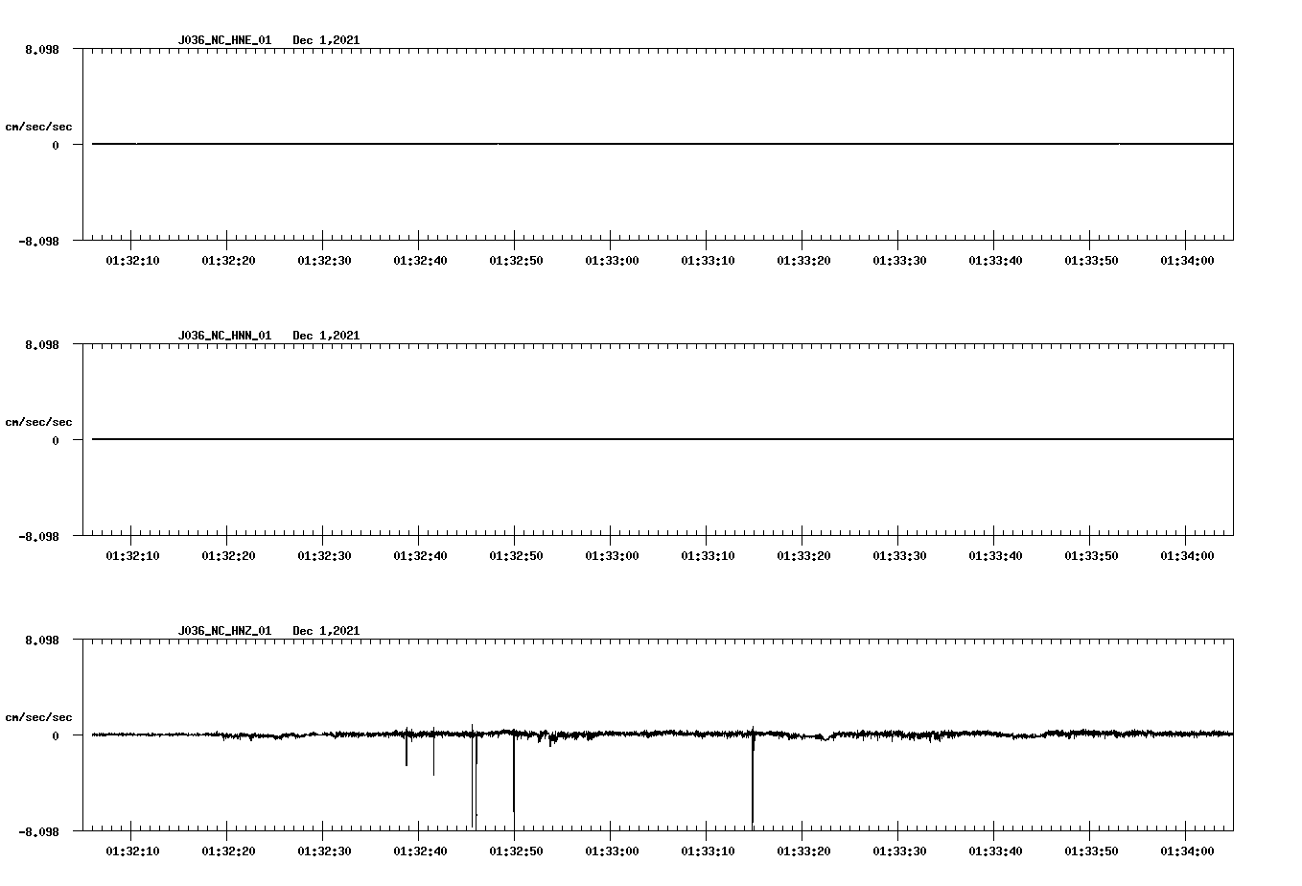Click 01:33:50 time label under HNN plot
This screenshot has height=886, width=1302.
click(1091, 556)
